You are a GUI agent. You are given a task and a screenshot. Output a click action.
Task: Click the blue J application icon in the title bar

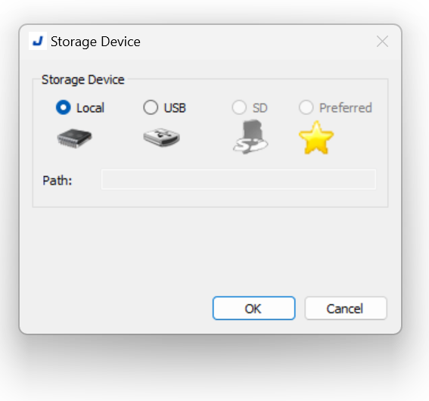(38, 41)
